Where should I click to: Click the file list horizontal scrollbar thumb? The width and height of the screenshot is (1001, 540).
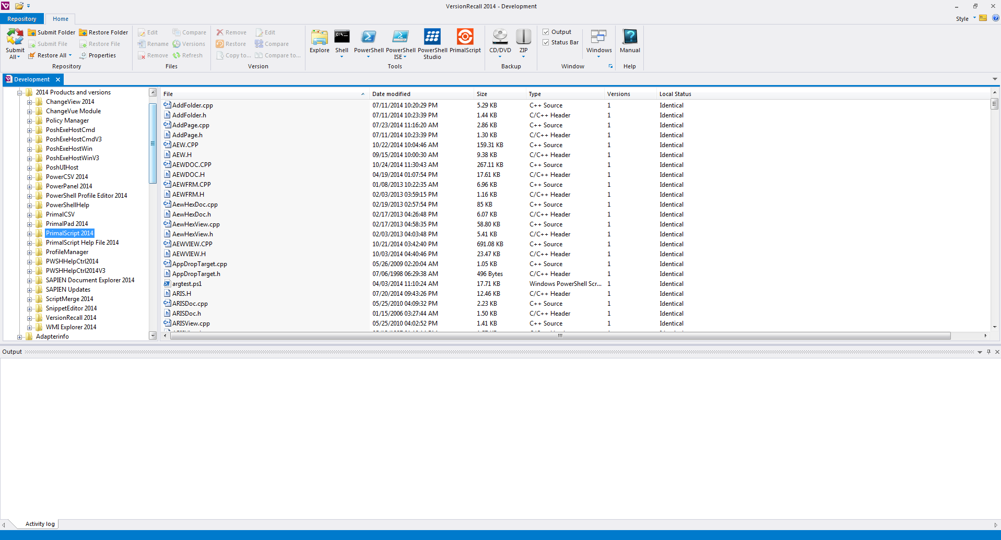tap(560, 335)
